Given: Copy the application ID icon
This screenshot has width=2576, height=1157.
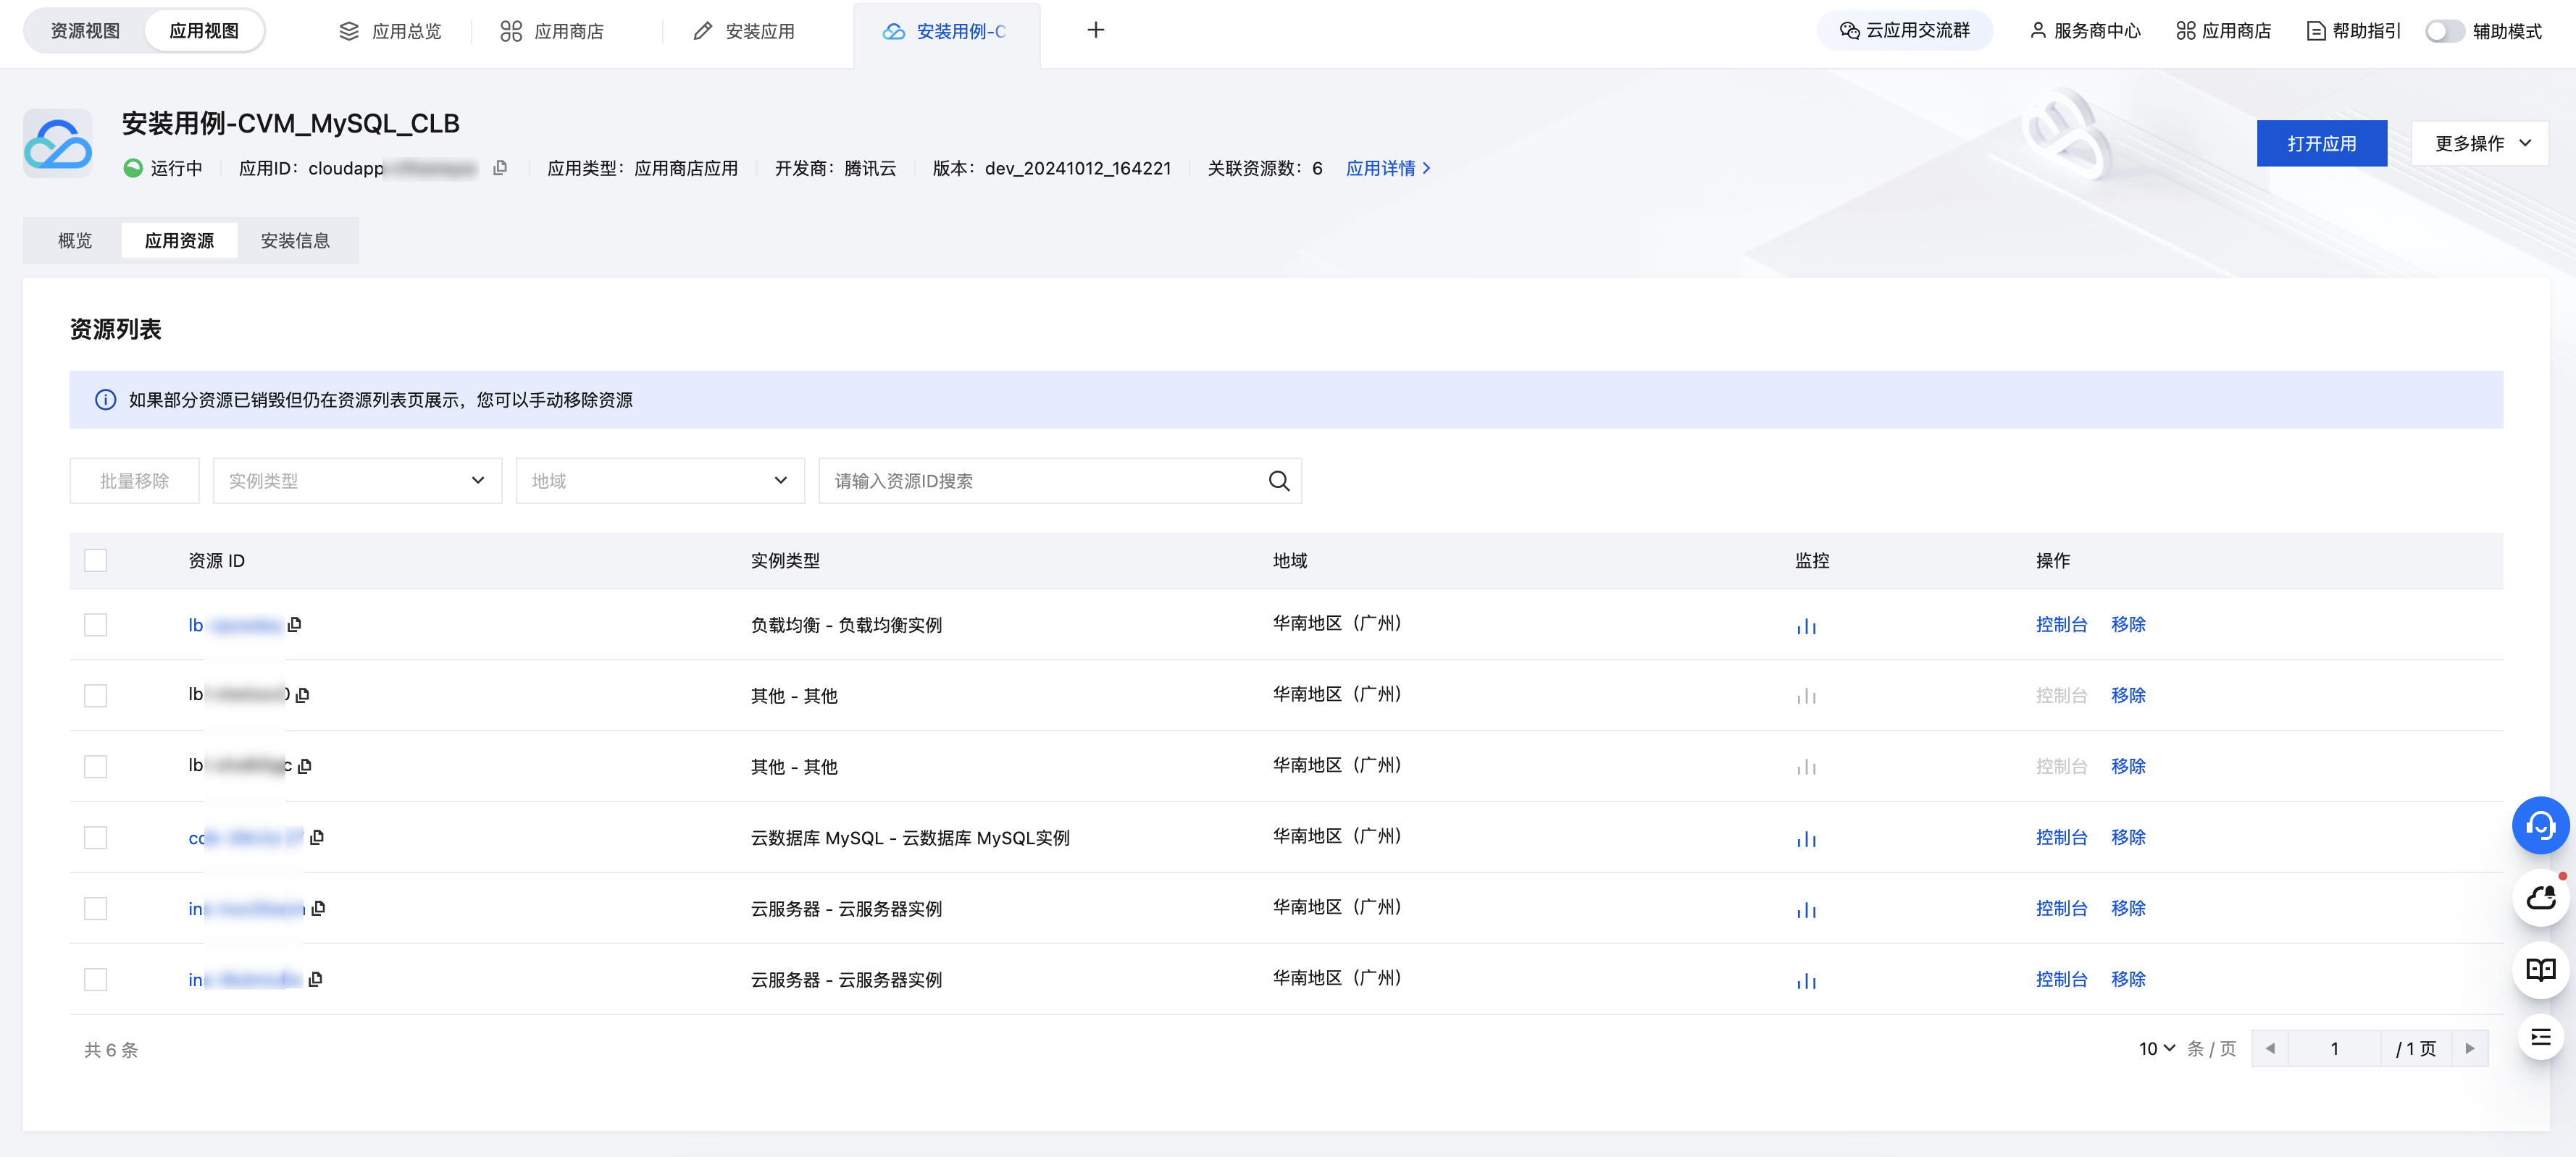Looking at the screenshot, I should pos(500,168).
